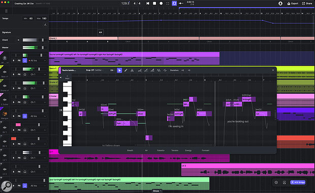
Task: Solo the JW vocal track
Action: point(14,61)
